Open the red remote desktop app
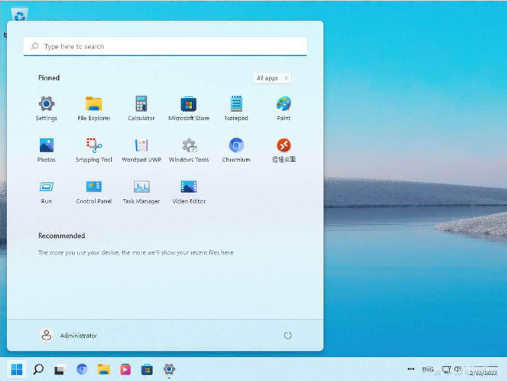This screenshot has height=381, width=507. coord(284,150)
